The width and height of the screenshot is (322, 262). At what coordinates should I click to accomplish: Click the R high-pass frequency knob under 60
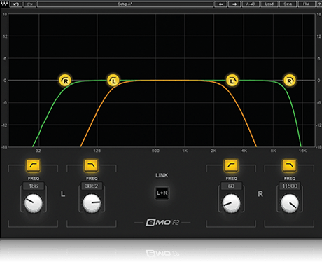pyautogui.click(x=231, y=203)
